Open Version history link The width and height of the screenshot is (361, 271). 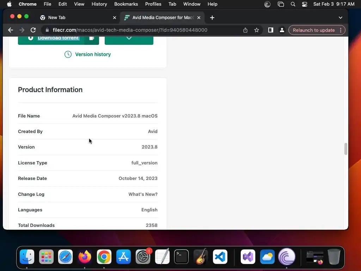(x=87, y=54)
